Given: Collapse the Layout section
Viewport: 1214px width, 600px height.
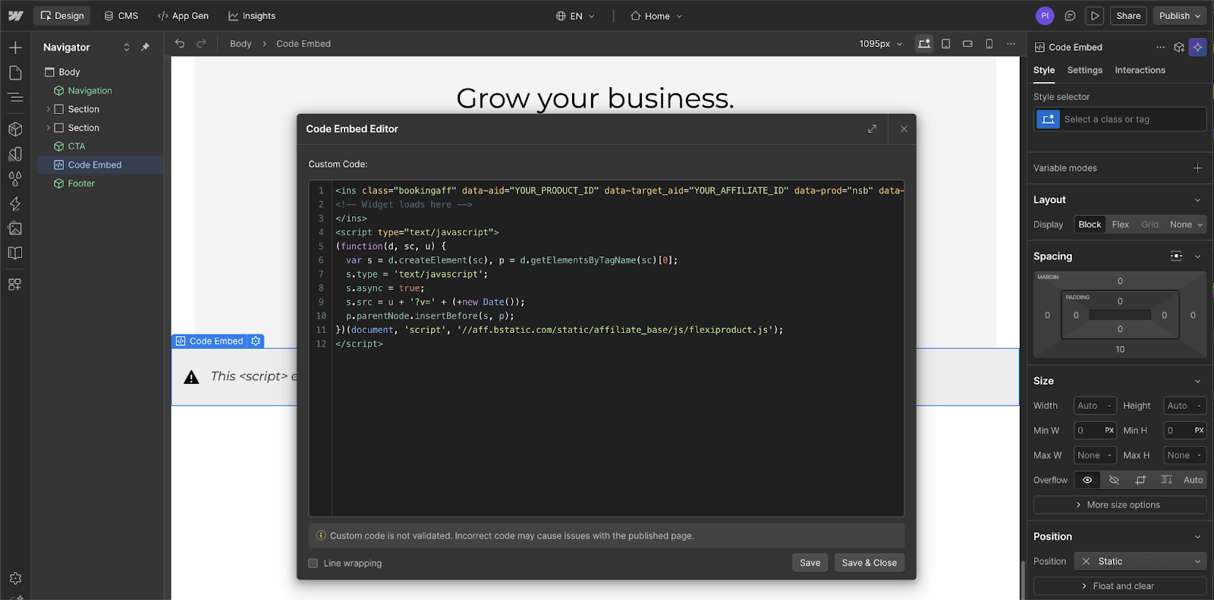Looking at the screenshot, I should pyautogui.click(x=1197, y=200).
